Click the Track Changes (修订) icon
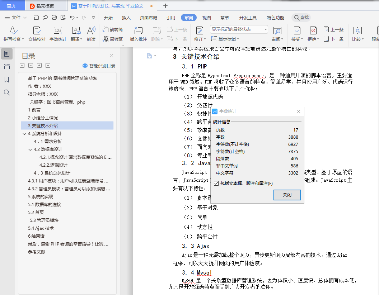Screen dimensions: 379x295 point(200,31)
